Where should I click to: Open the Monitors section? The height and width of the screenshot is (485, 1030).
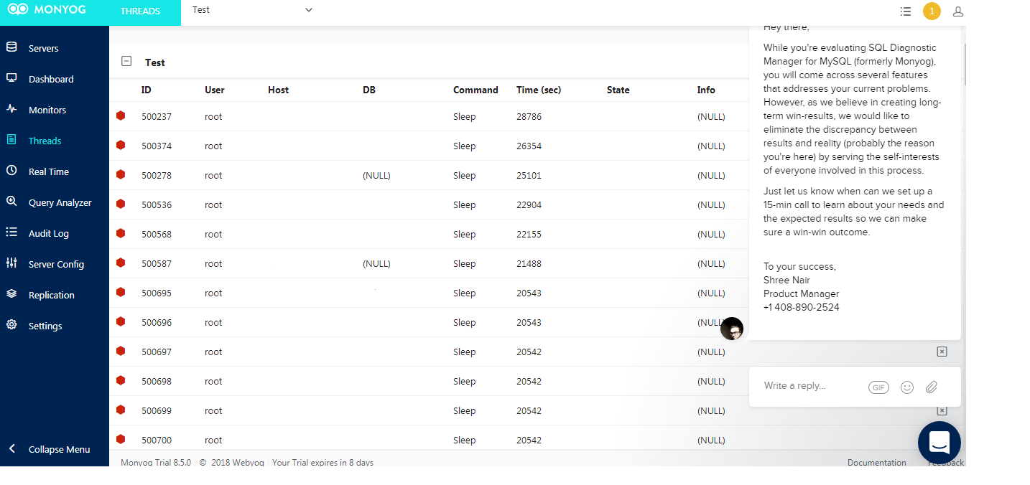tap(47, 110)
